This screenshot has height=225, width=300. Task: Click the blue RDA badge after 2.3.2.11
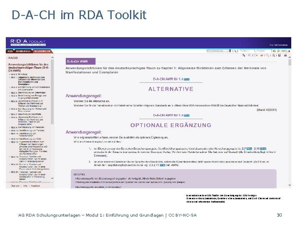click(x=162, y=165)
